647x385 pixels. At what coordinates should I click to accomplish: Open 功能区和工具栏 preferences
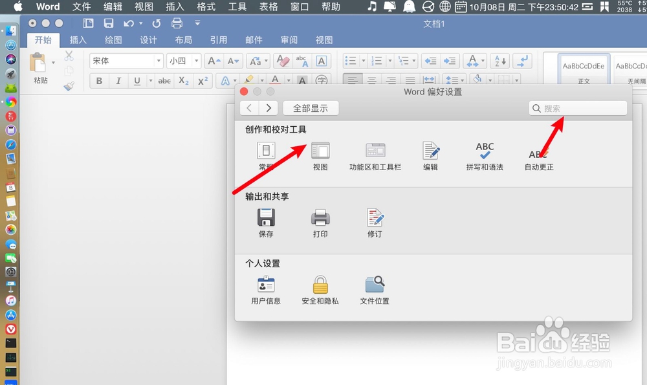tap(375, 155)
